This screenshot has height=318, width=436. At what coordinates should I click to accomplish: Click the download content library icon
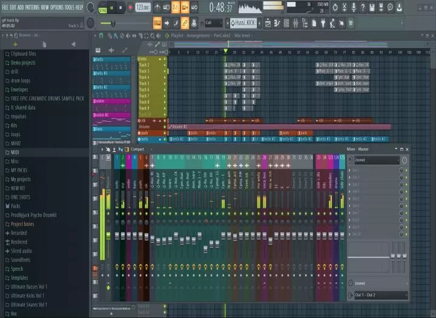(x=399, y=7)
